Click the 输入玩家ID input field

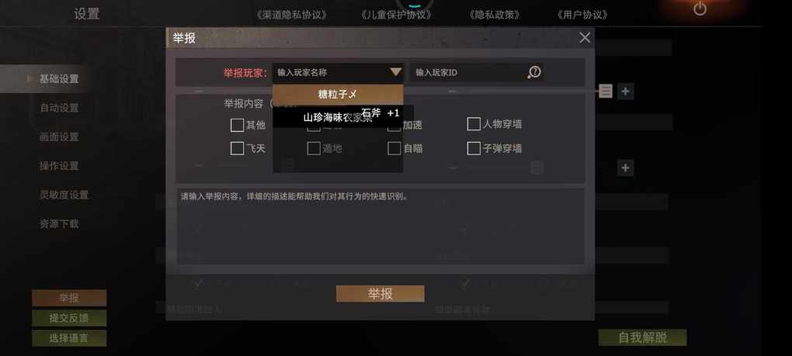point(467,73)
